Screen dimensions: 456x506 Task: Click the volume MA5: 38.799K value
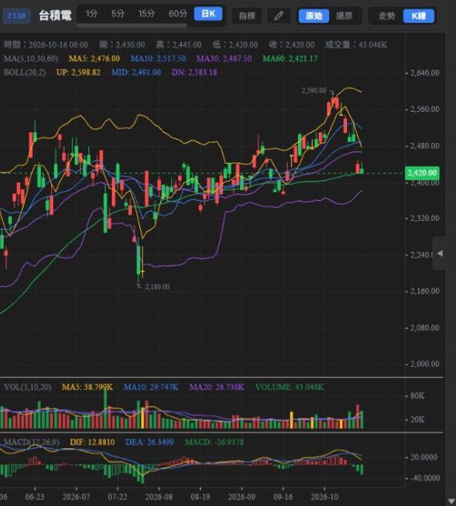[87, 387]
